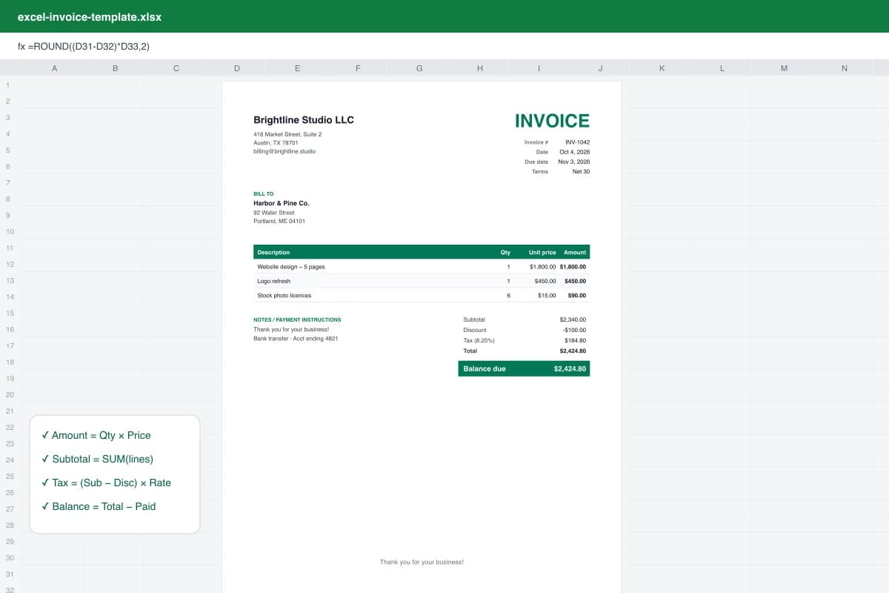Select column header D
The height and width of the screenshot is (593, 889).
point(237,68)
